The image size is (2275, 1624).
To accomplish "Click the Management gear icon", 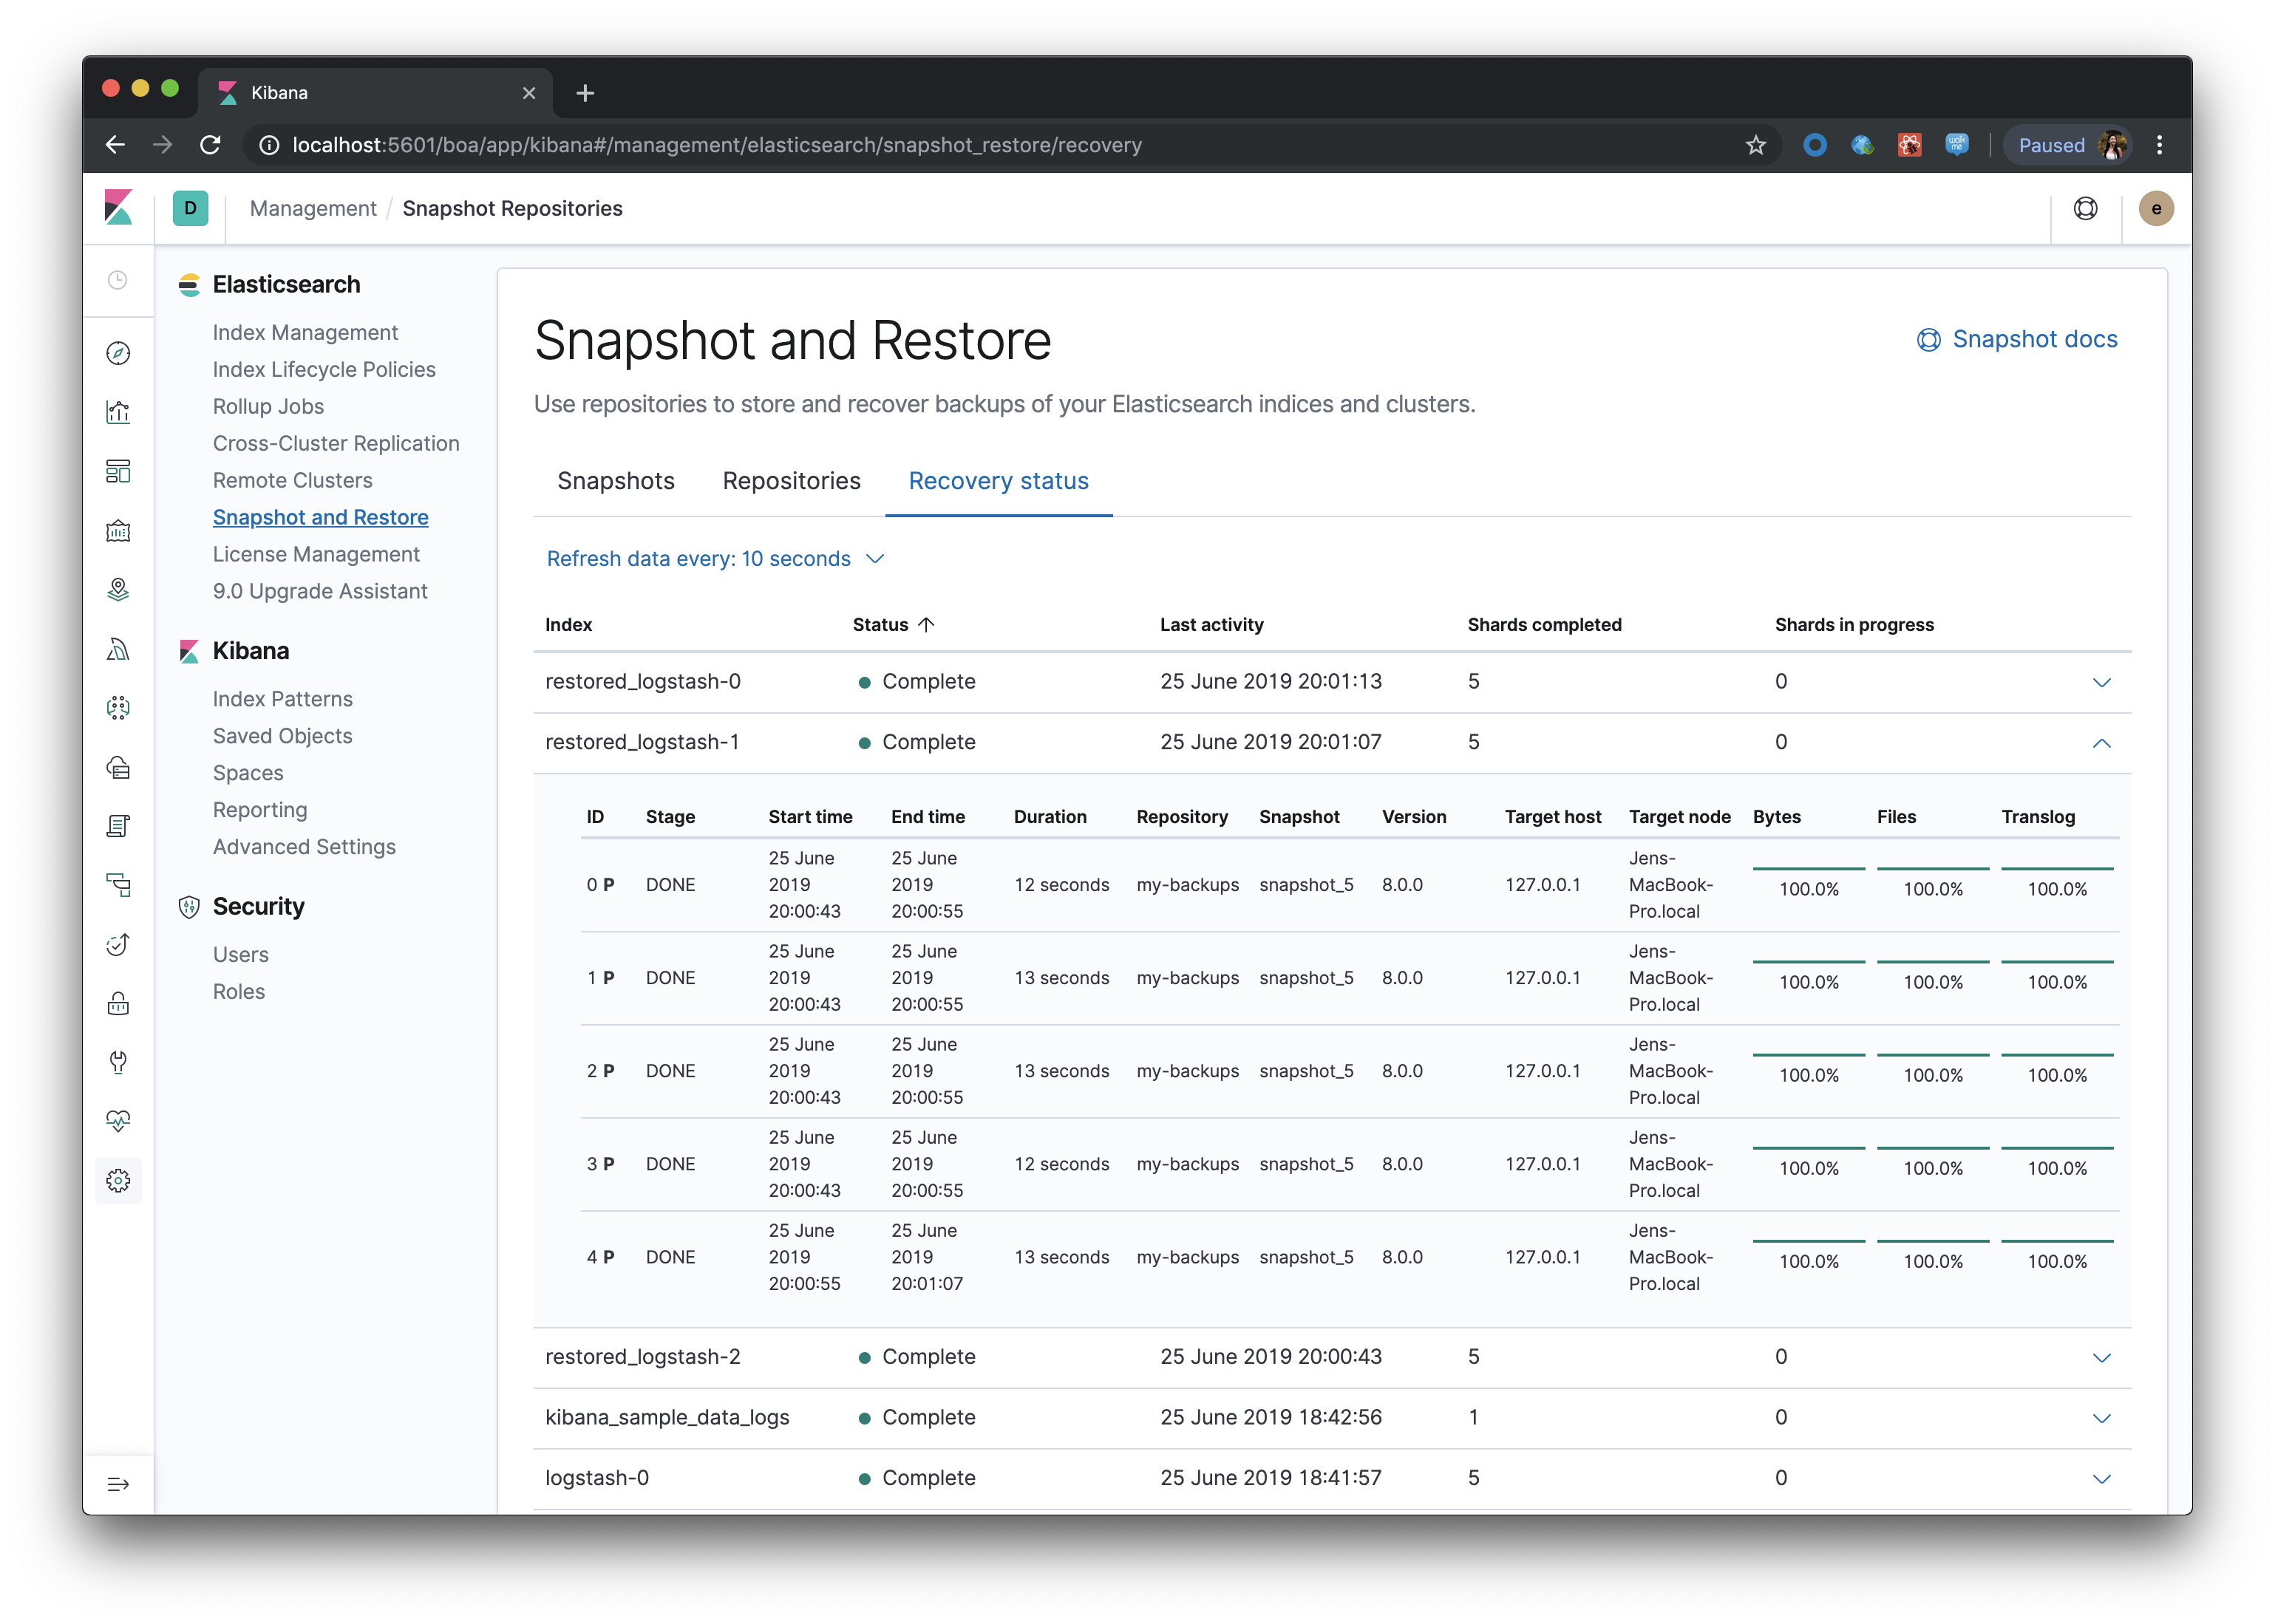I will (118, 1181).
